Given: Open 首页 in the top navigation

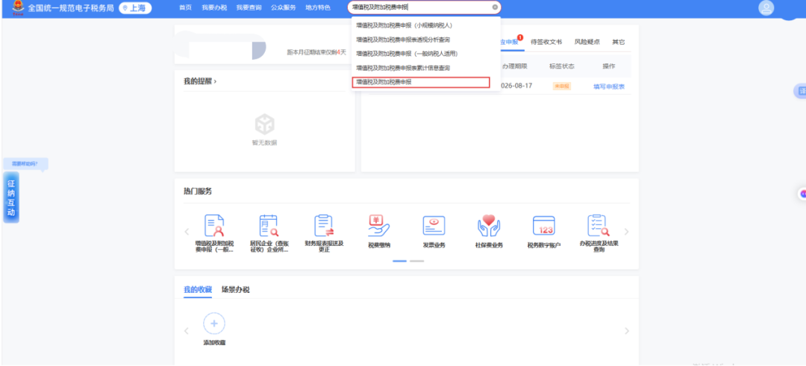Looking at the screenshot, I should tap(185, 7).
